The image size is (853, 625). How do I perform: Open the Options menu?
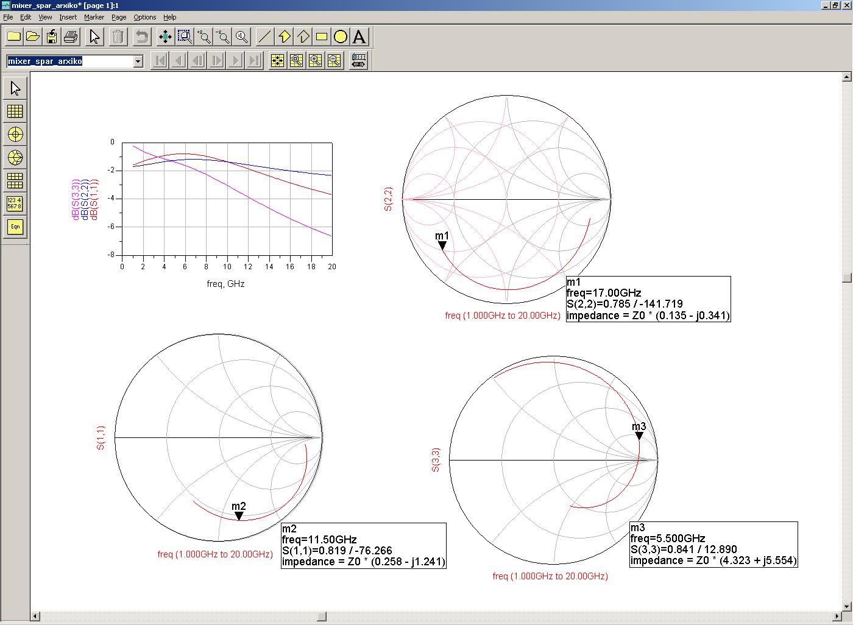tap(144, 17)
